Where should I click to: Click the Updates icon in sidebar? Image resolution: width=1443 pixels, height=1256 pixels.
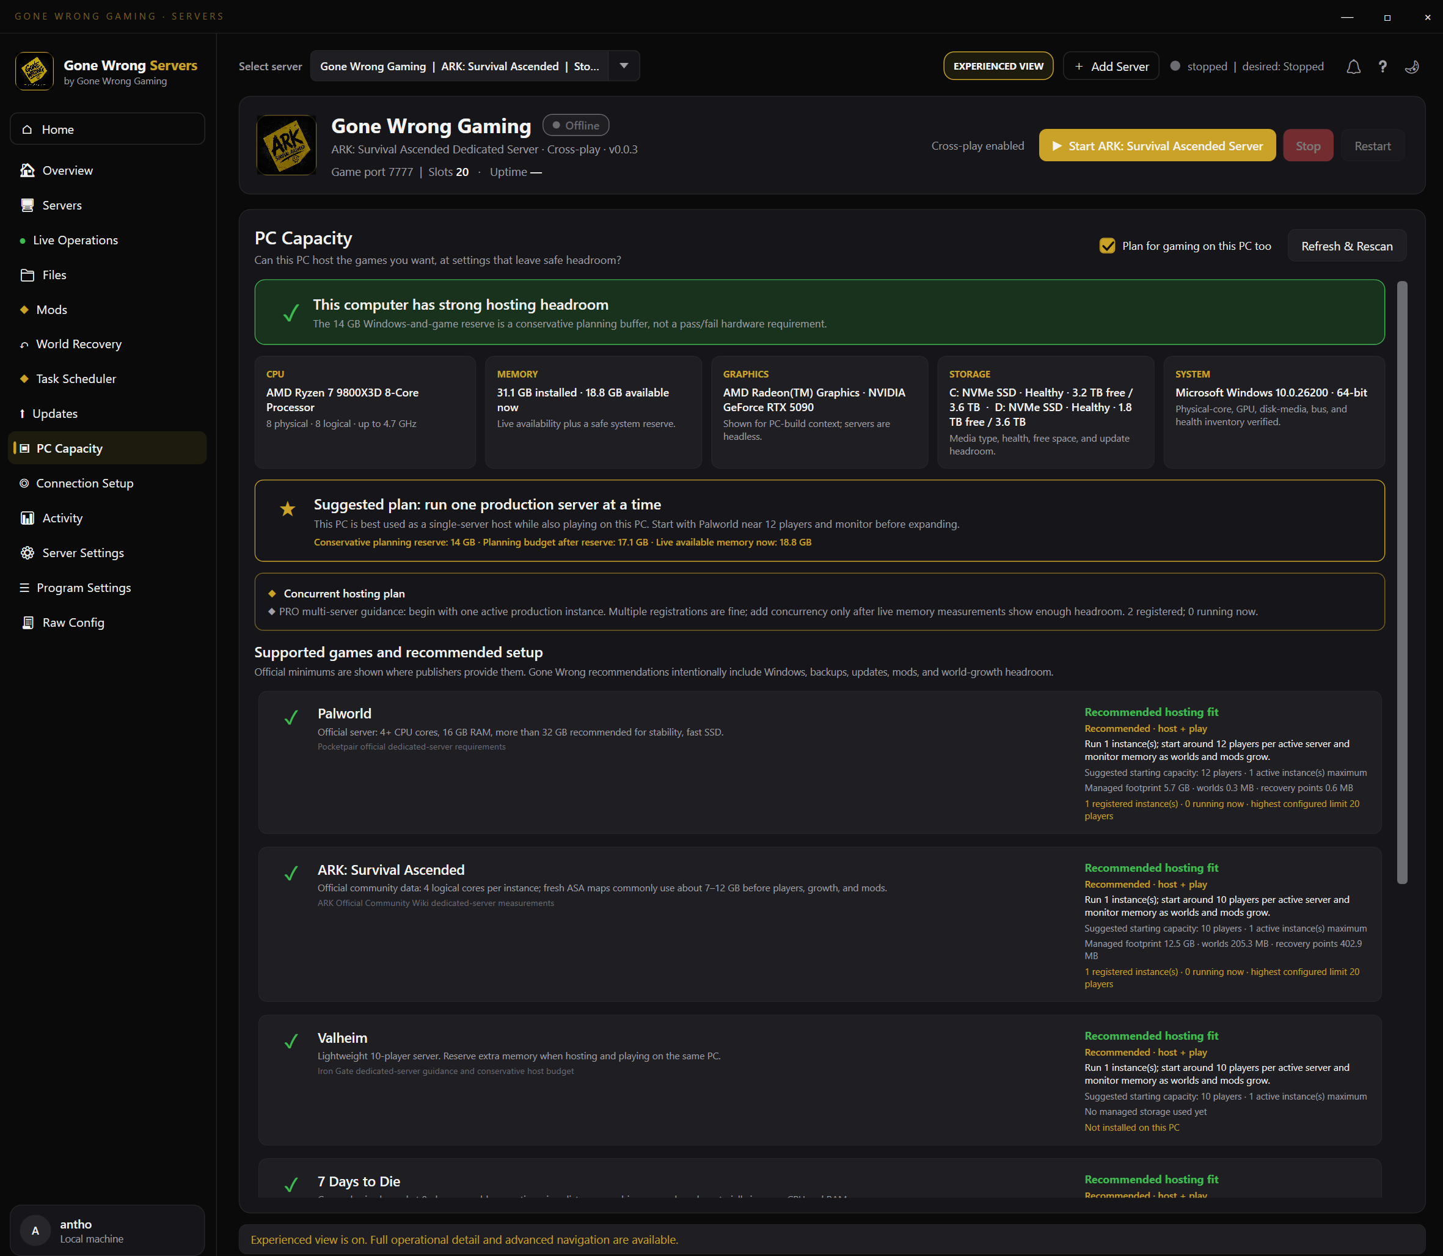[x=23, y=414]
